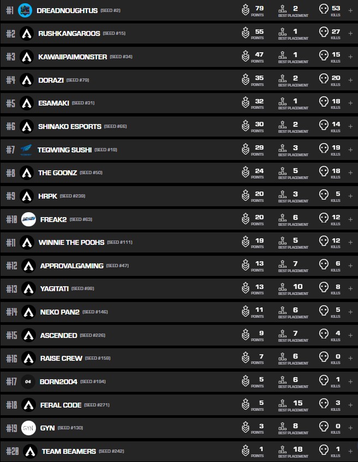Expand SHINAKO ESPORTS row details
The image size is (358, 462).
(x=350, y=126)
